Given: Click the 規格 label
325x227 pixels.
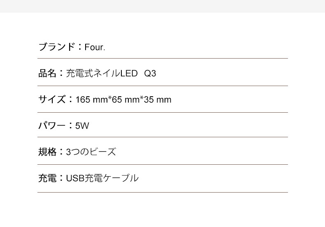Looking at the screenshot, I should point(47,152).
